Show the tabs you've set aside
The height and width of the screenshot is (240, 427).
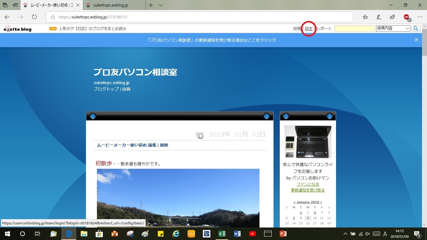point(5,5)
